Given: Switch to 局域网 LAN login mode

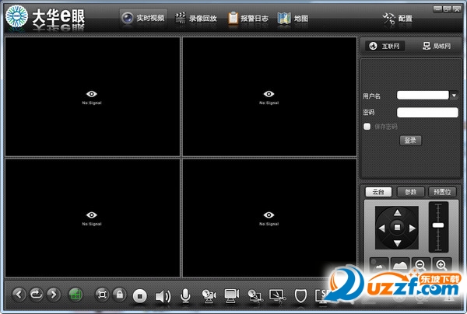Looking at the screenshot, I should [437, 46].
